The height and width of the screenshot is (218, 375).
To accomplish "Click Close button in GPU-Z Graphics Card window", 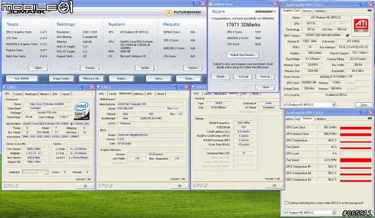I will 363,105.
